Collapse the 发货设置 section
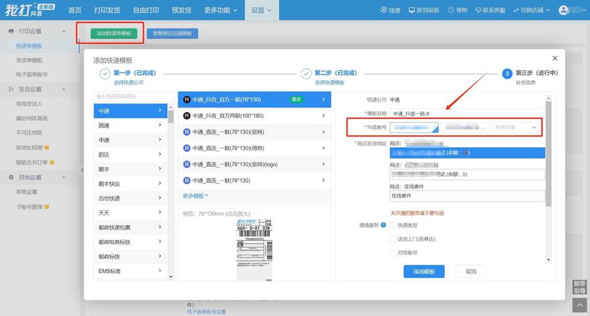590x316 pixels. click(64, 89)
